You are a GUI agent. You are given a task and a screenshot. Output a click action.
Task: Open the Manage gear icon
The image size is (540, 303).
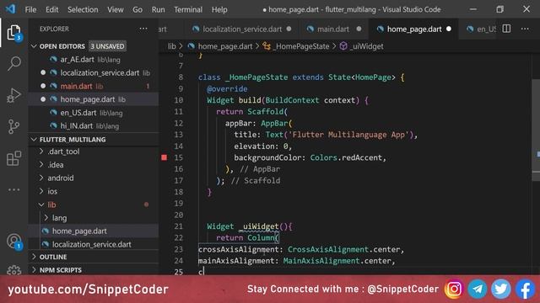pos(13,270)
